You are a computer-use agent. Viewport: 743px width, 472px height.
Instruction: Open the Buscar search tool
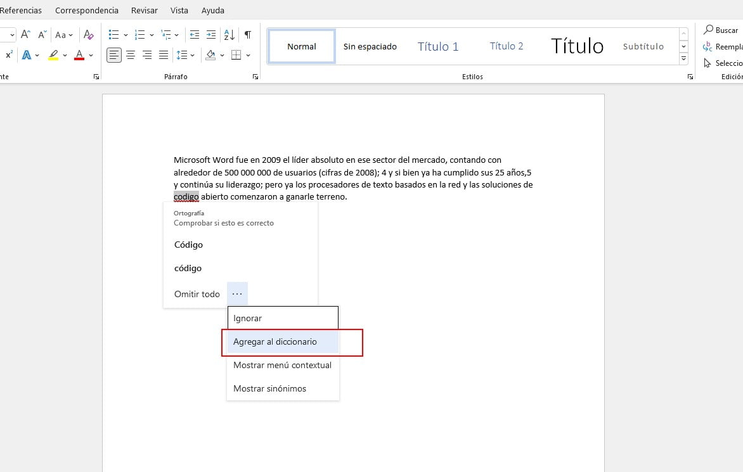[721, 30]
